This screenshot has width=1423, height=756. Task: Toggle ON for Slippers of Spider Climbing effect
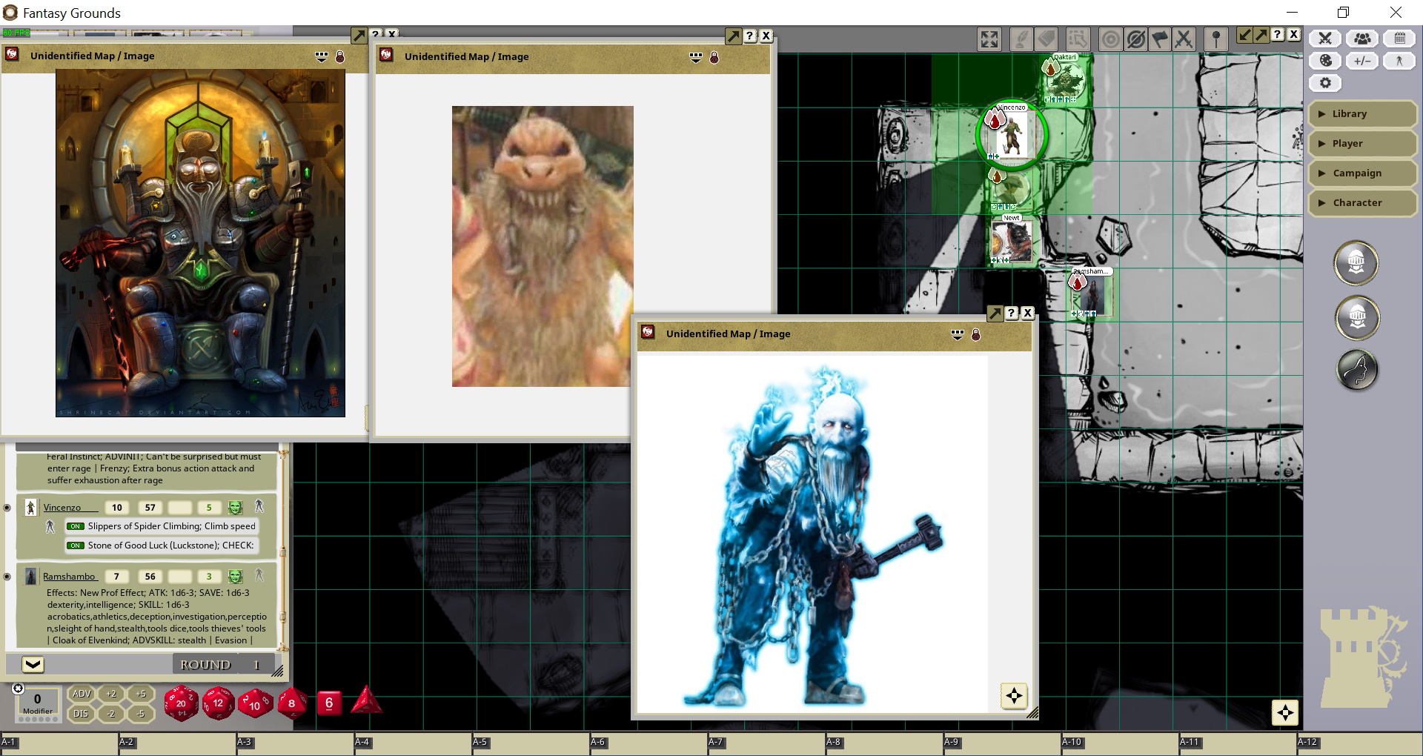(x=76, y=526)
